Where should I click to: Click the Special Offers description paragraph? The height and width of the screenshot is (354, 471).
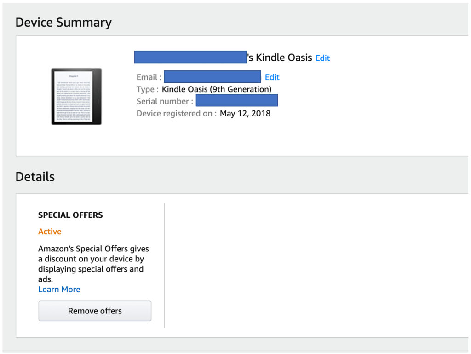pyautogui.click(x=93, y=264)
